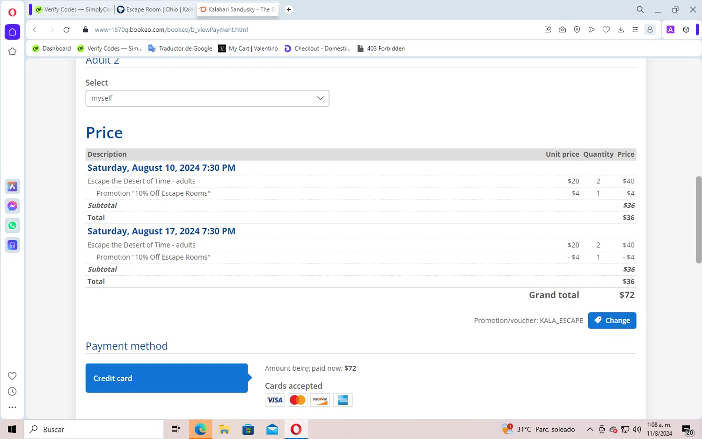702x439 pixels.
Task: Open sidebar three-dots setup menu
Action: pyautogui.click(x=13, y=408)
